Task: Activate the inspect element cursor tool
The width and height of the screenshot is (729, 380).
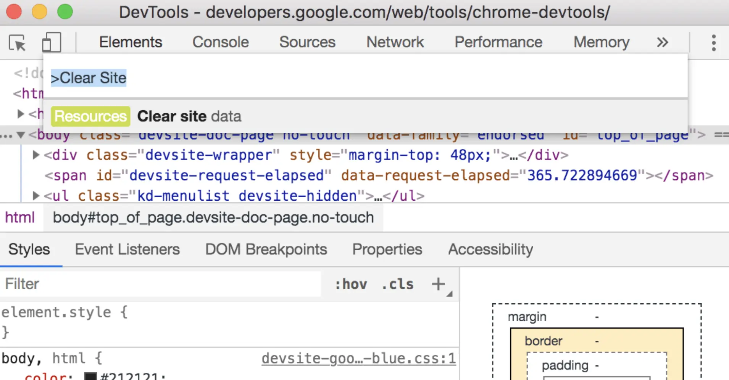Action: coord(17,42)
